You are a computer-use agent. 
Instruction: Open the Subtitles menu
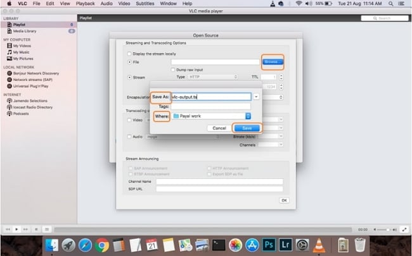coord(145,4)
